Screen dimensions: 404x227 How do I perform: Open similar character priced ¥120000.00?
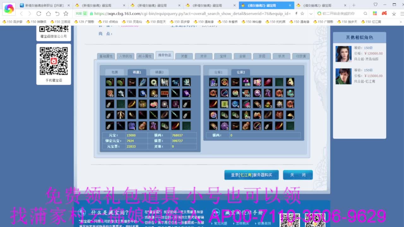[343, 54]
